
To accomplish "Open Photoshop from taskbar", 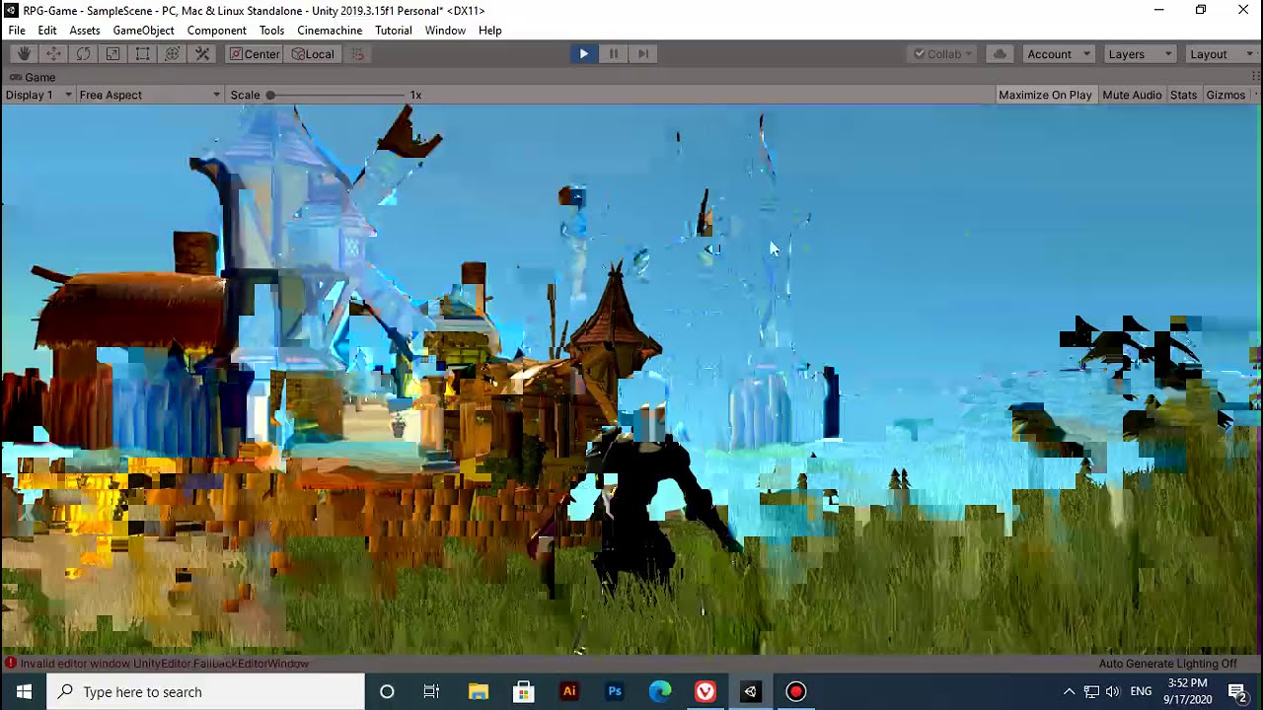I will coord(614,692).
